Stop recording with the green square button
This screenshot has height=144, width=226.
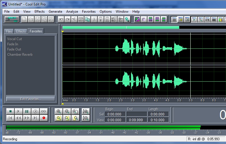click(x=10, y=111)
